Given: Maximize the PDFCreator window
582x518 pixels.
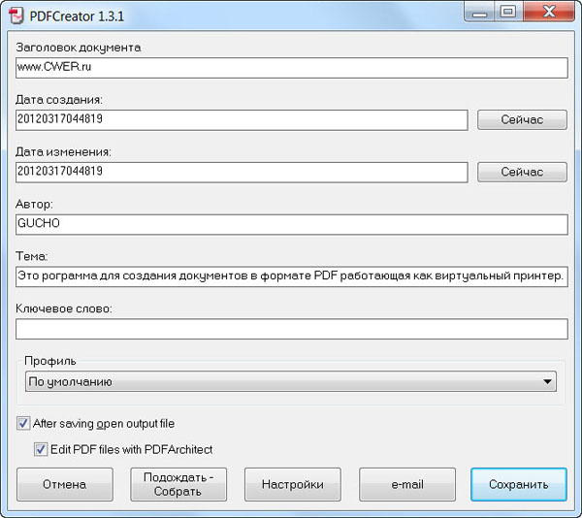Looking at the screenshot, I should click(x=507, y=13).
